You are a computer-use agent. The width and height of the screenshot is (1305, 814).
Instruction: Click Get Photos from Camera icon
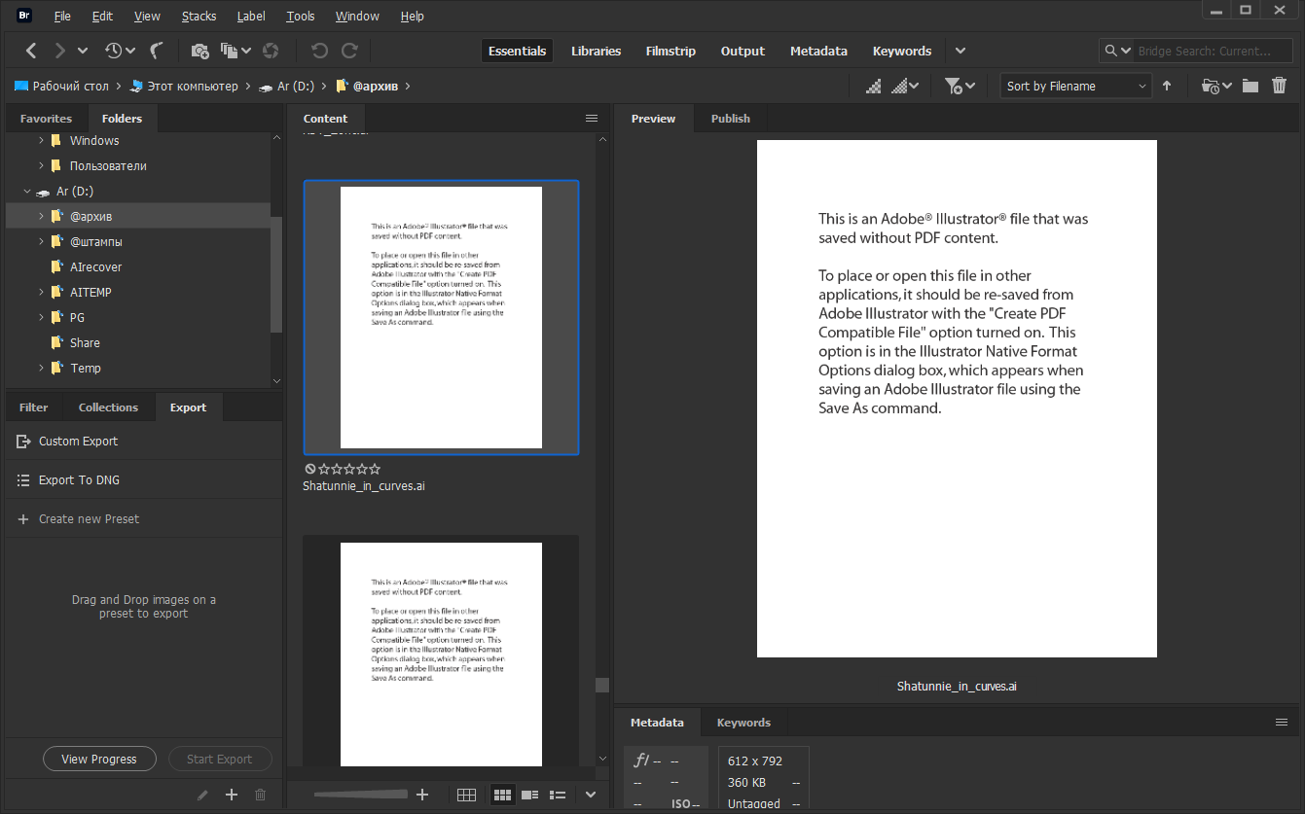click(199, 51)
